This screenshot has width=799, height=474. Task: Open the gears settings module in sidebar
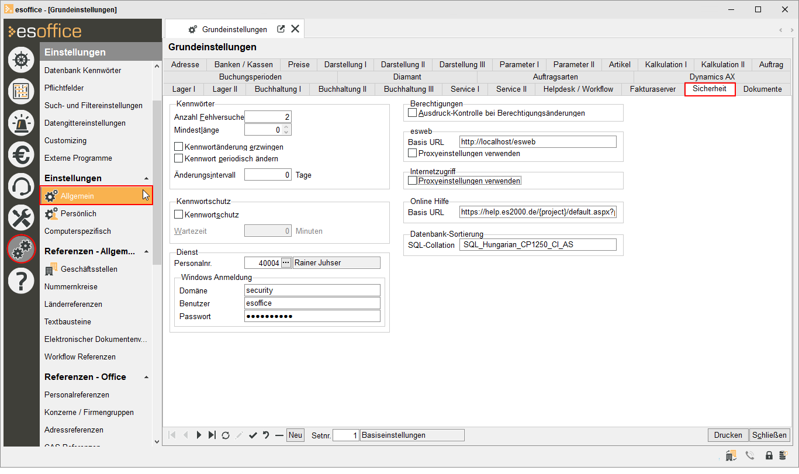point(21,249)
